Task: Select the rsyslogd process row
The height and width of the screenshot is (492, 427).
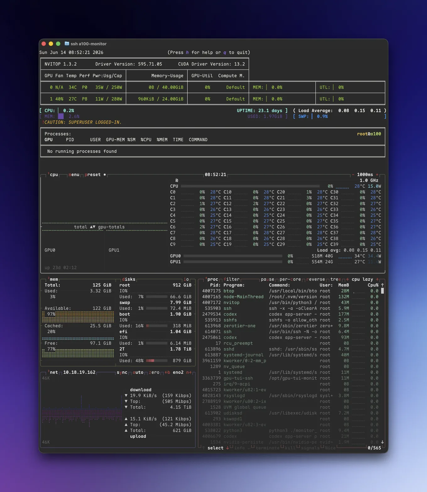Action: 290,395
